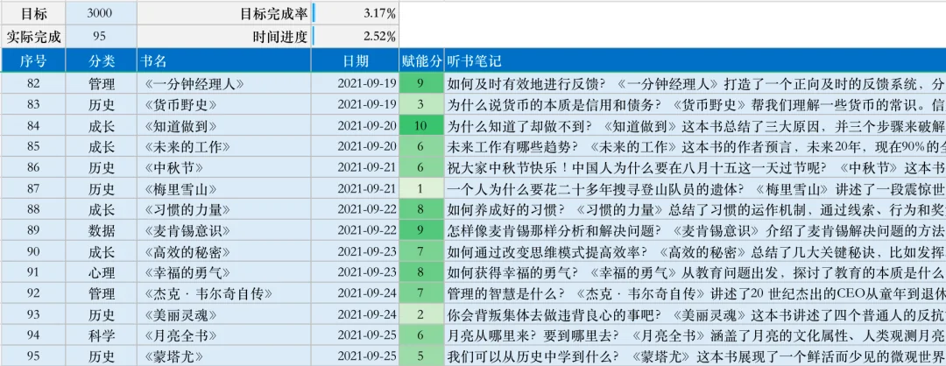Click serial number 90 cell
The height and width of the screenshot is (366, 946).
(33, 251)
